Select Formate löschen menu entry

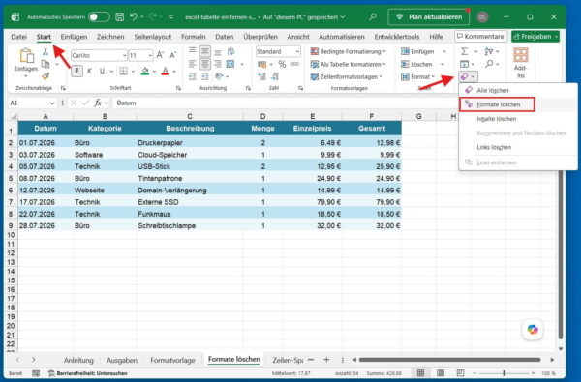tap(497, 104)
